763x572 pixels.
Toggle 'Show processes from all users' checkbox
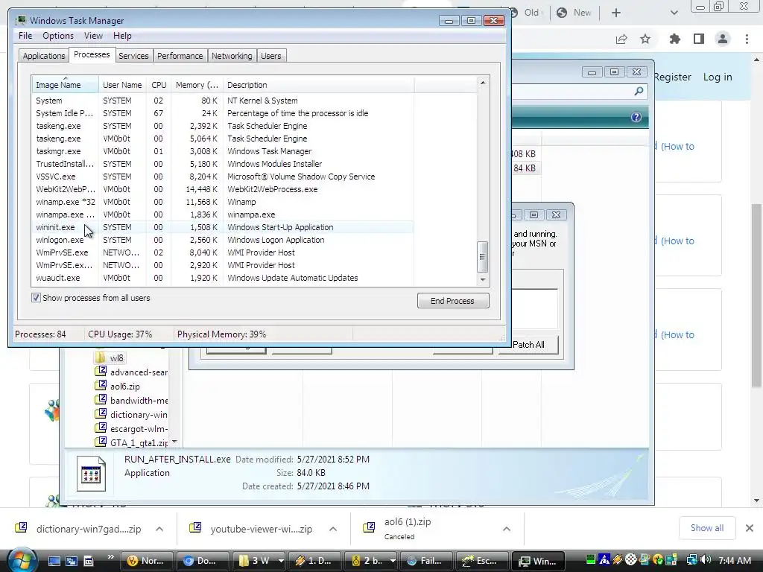pos(36,298)
